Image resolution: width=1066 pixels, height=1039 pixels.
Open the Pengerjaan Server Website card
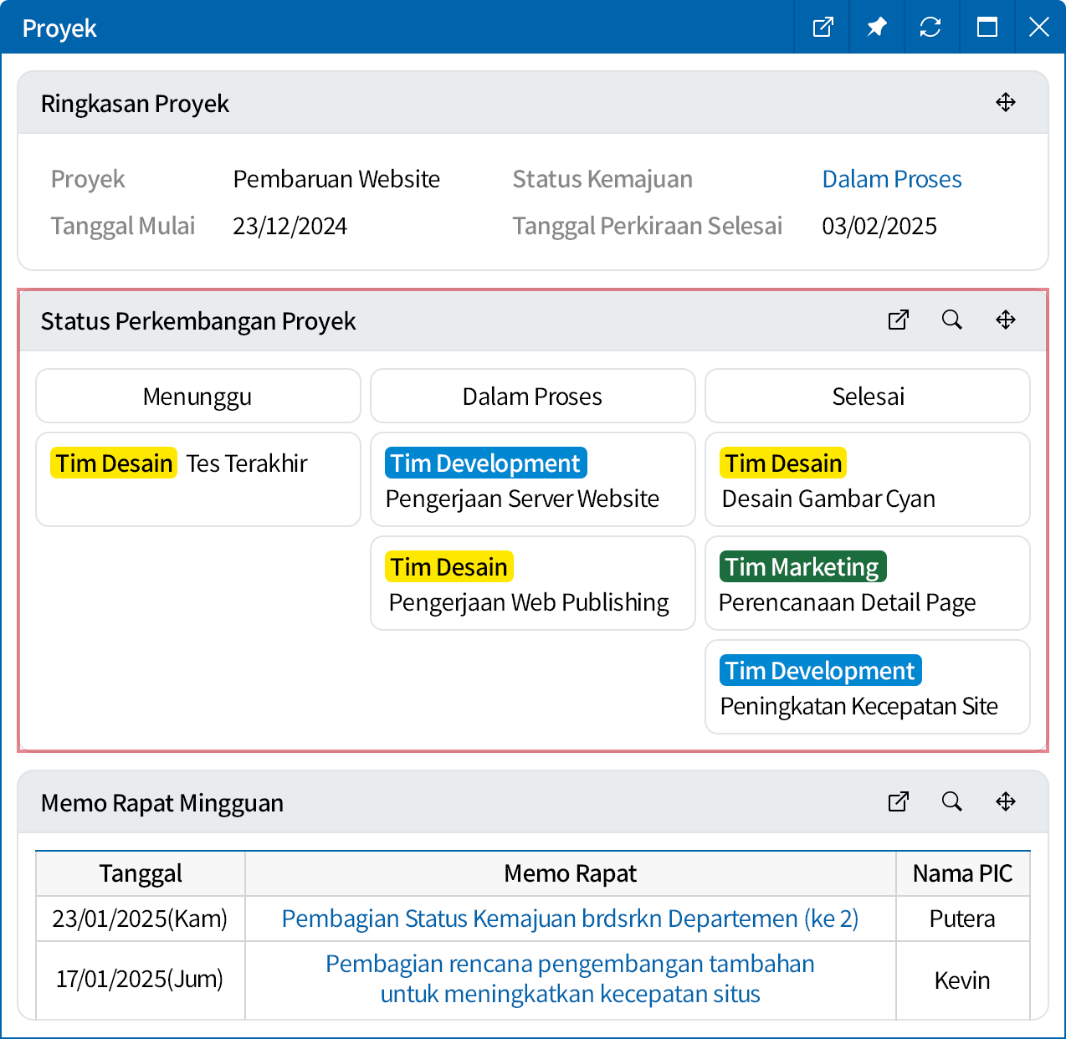pos(533,479)
